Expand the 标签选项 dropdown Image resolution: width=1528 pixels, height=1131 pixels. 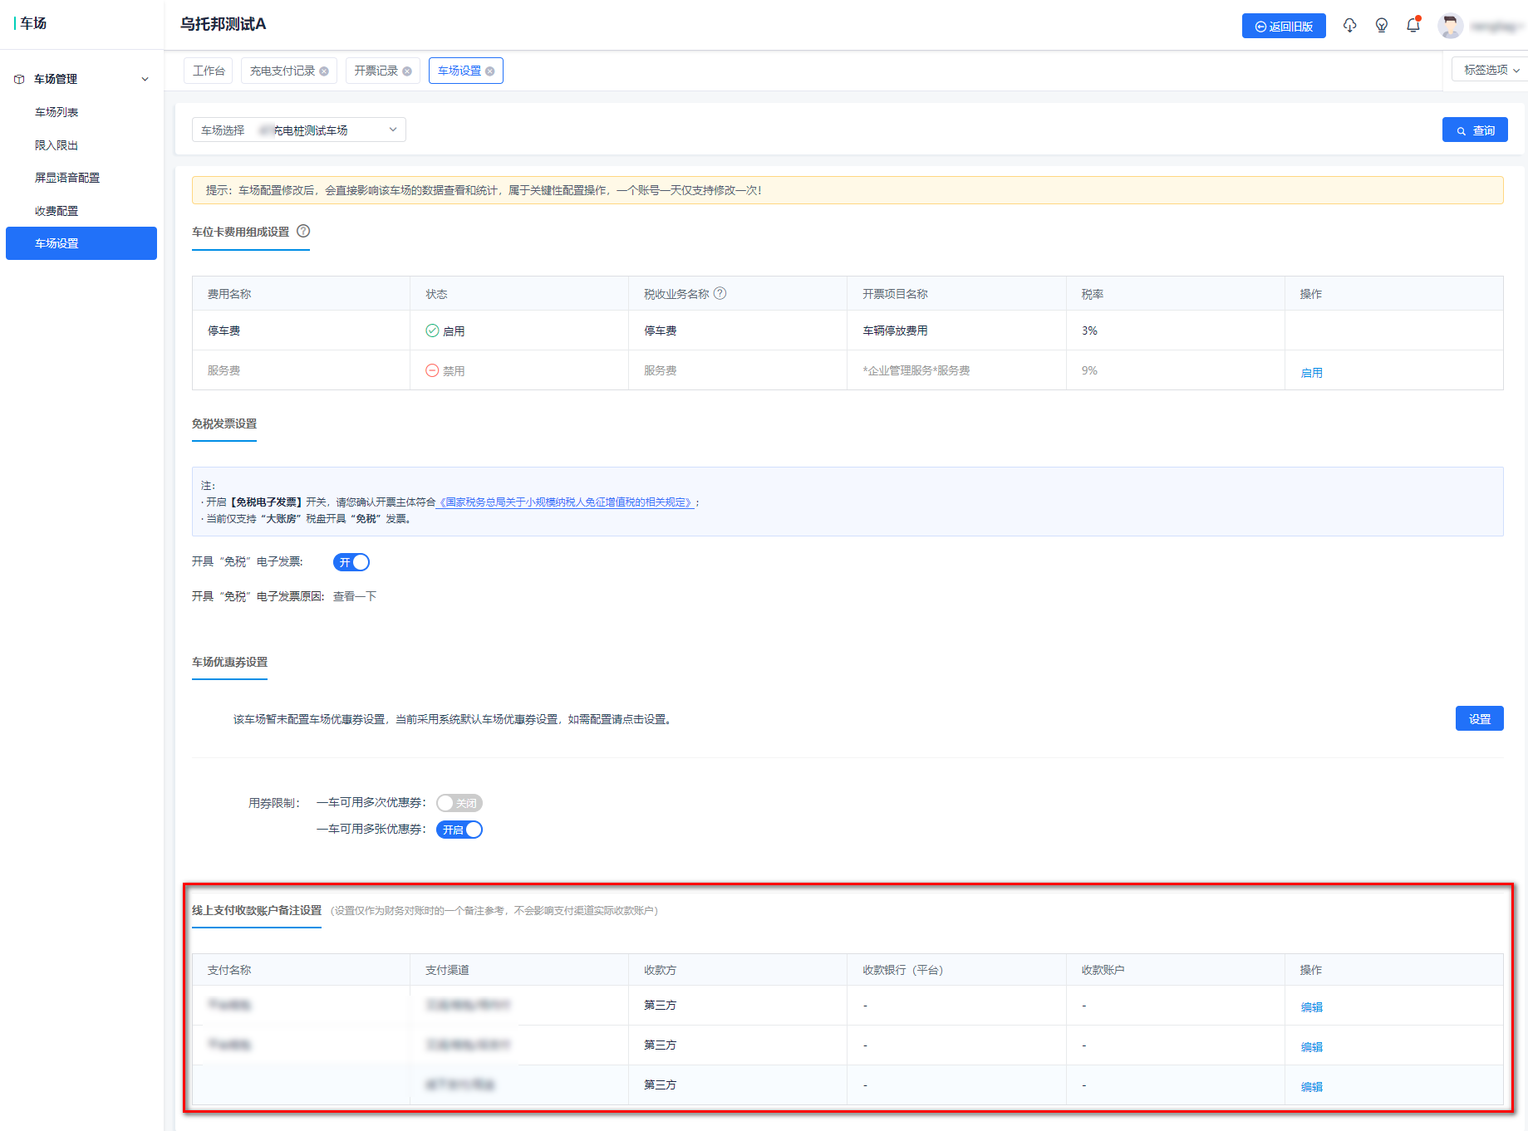point(1491,70)
